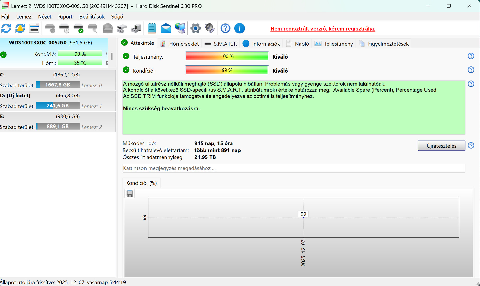
Task: Open the Riport menu
Action: [65, 17]
